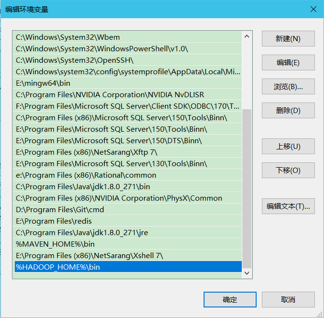The height and width of the screenshot is (318, 324).
Task: Move entry down with 下移(O)
Action: 288,170
